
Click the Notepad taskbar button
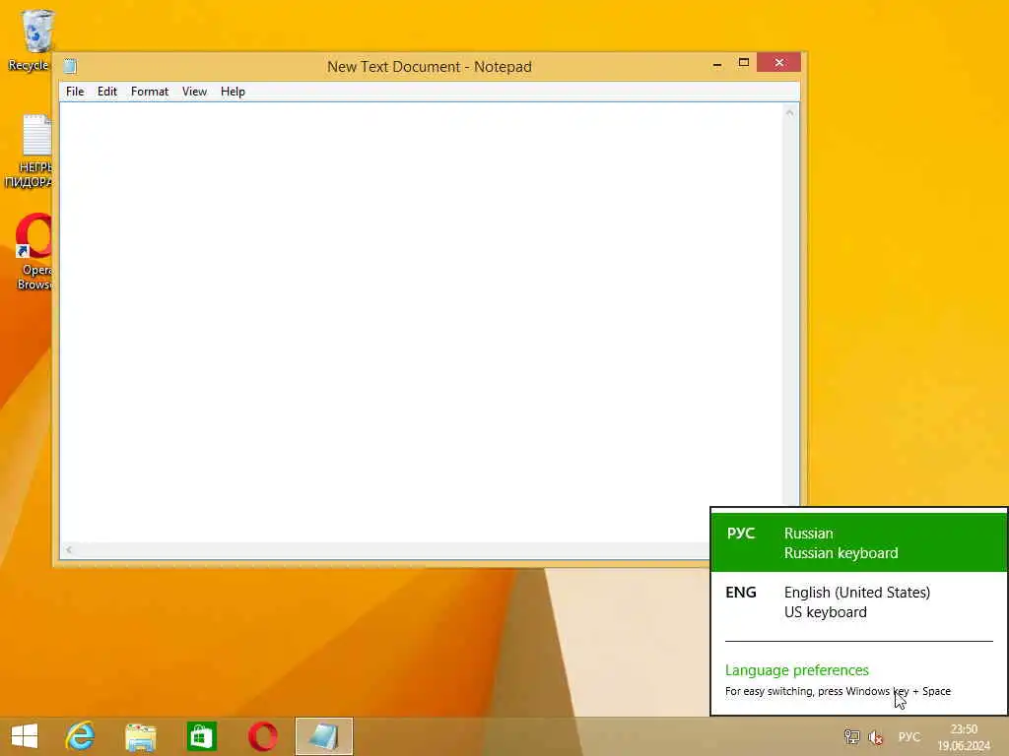[323, 736]
